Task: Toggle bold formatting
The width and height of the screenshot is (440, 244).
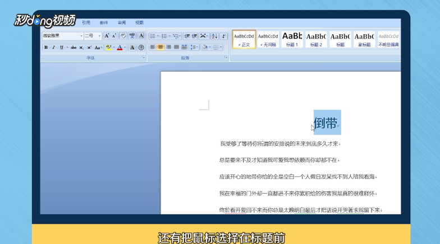Action: 46,48
